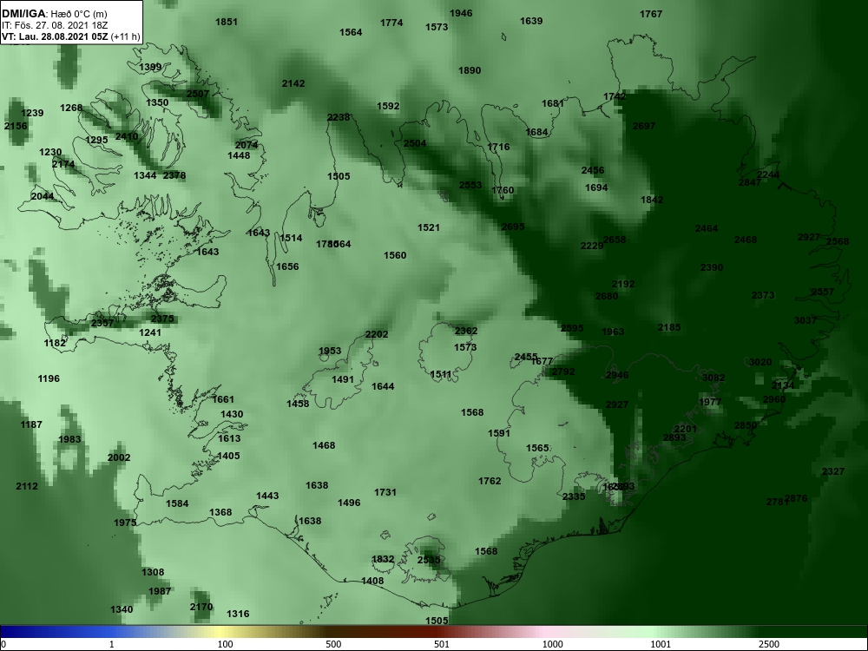Click the map value 2946
868x651 pixels.
617,375
